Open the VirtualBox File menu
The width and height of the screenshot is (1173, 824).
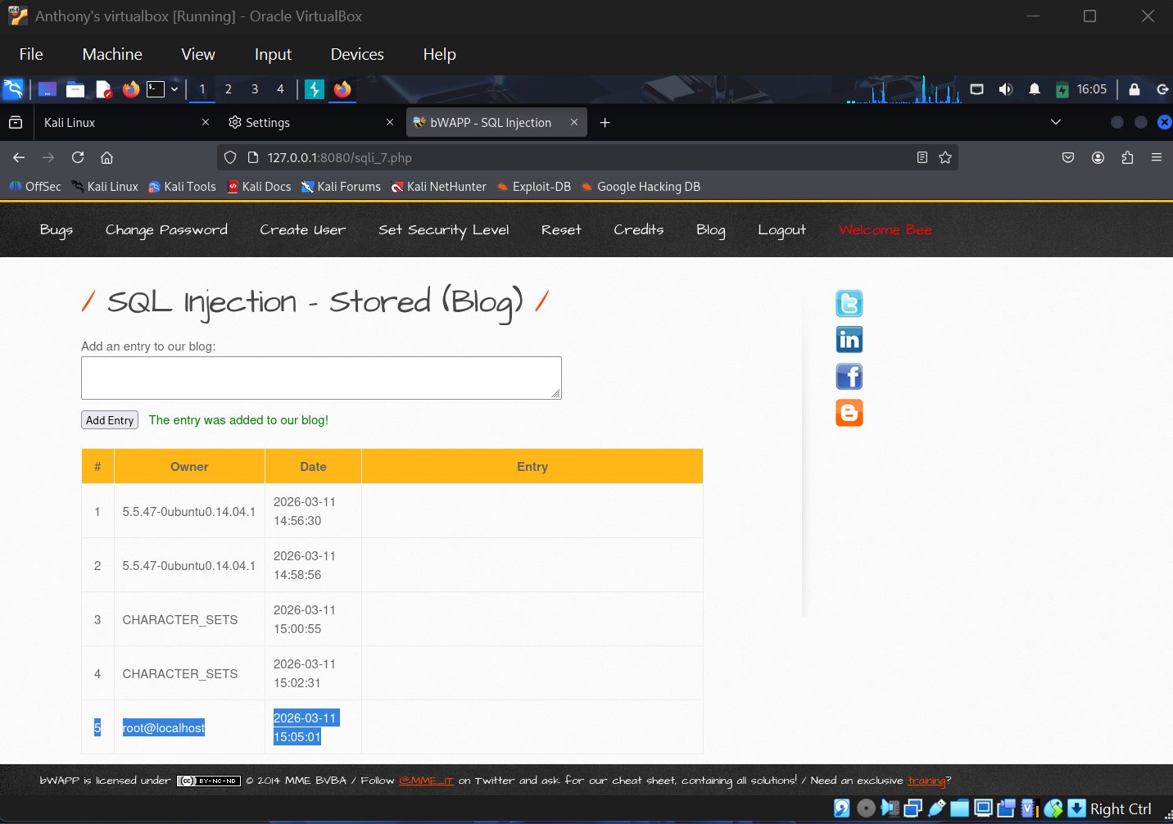point(31,54)
